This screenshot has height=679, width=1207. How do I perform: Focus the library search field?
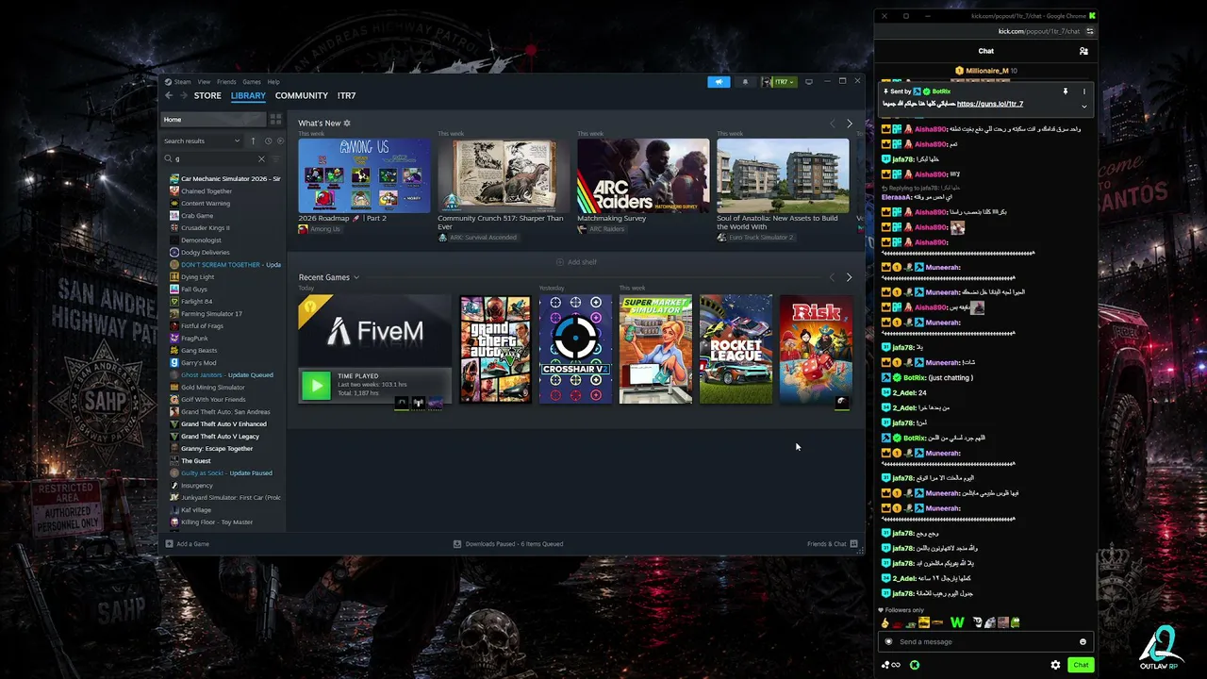(215, 158)
